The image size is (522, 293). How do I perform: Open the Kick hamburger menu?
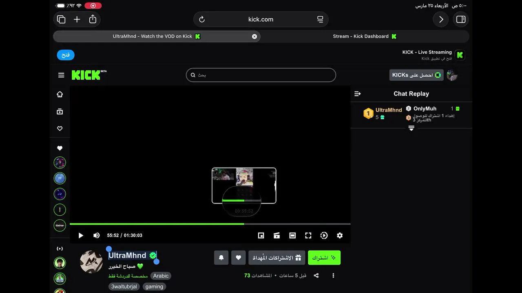click(x=61, y=75)
